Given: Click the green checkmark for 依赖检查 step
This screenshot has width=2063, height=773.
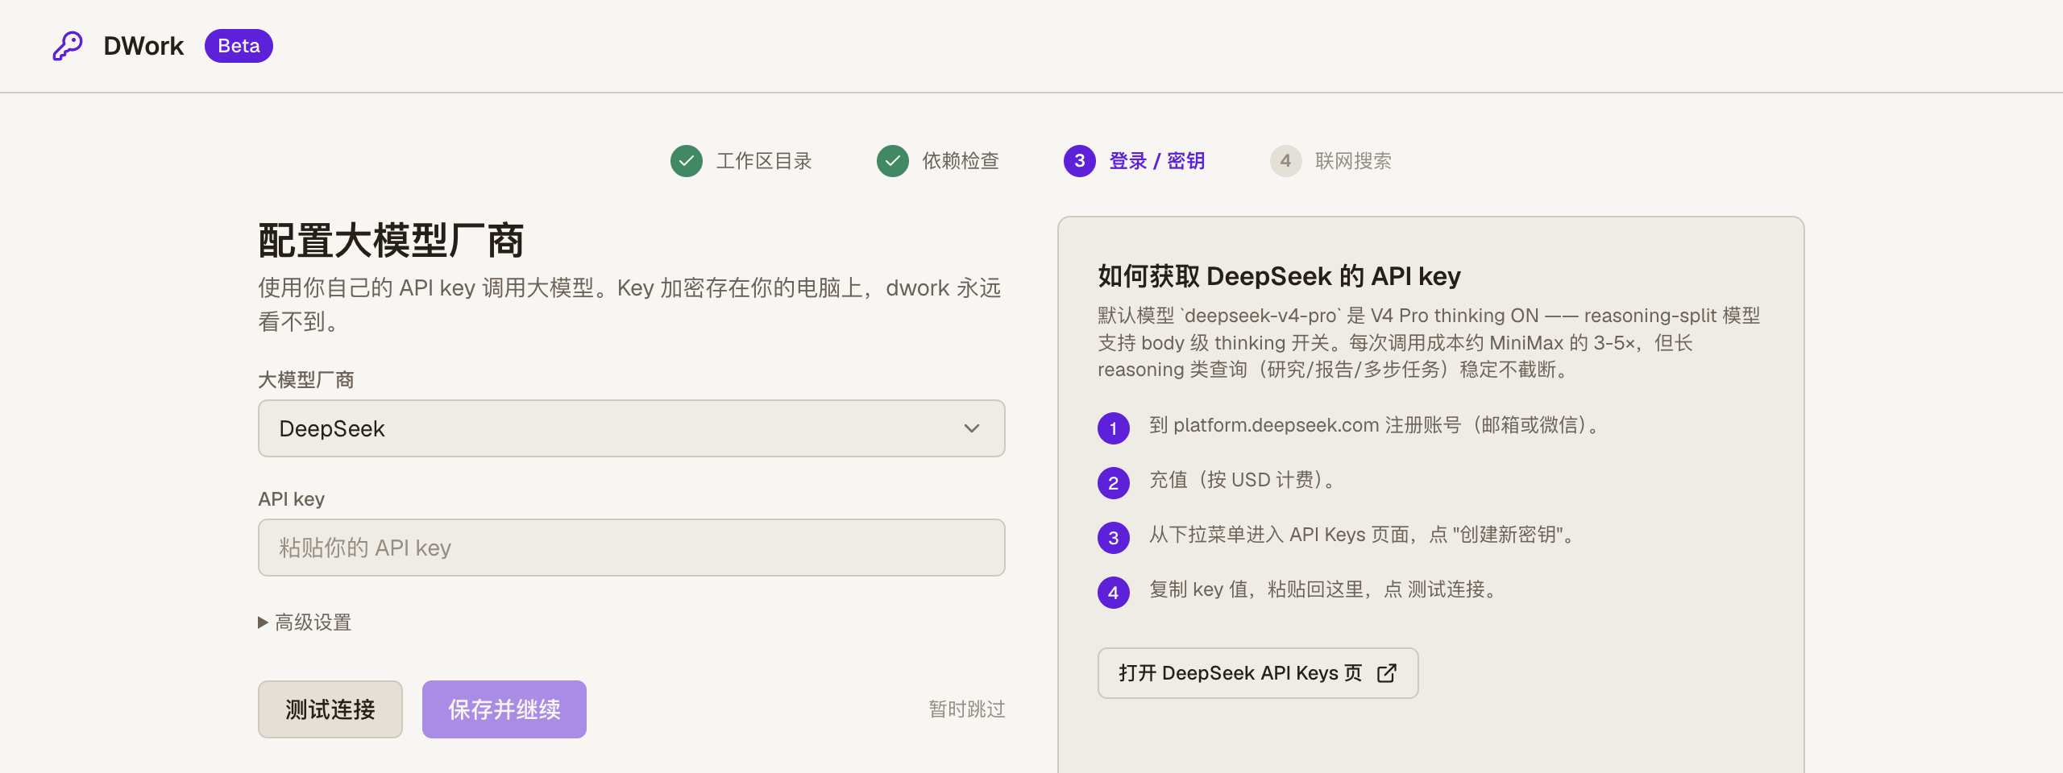Looking at the screenshot, I should point(893,161).
